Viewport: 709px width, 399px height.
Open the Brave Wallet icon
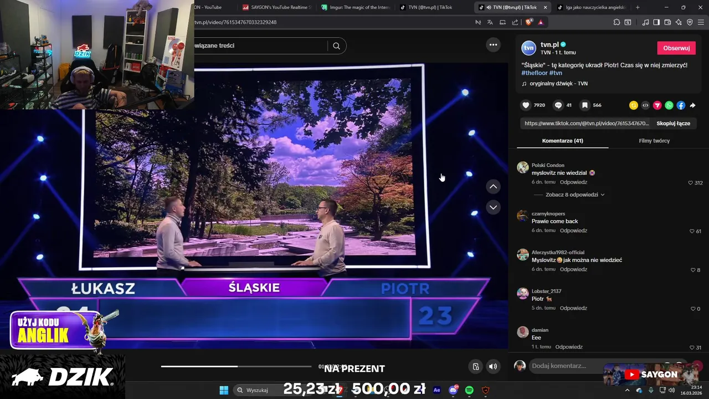tap(667, 22)
